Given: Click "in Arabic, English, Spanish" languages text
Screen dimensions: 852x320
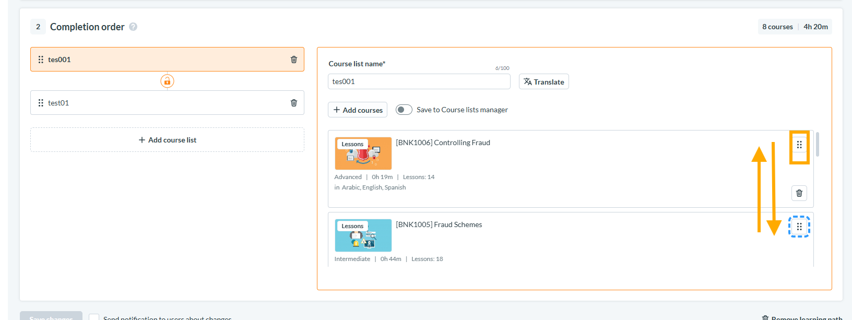Looking at the screenshot, I should tap(370, 187).
